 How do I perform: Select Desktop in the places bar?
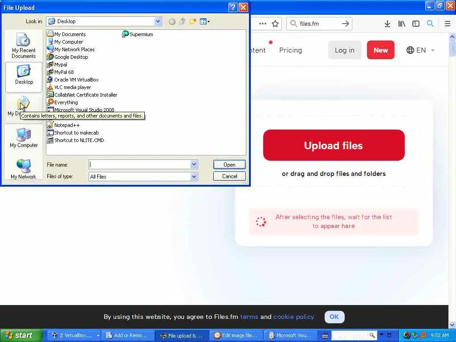(x=24, y=77)
